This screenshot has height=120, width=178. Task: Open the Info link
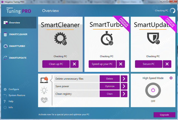(11, 107)
